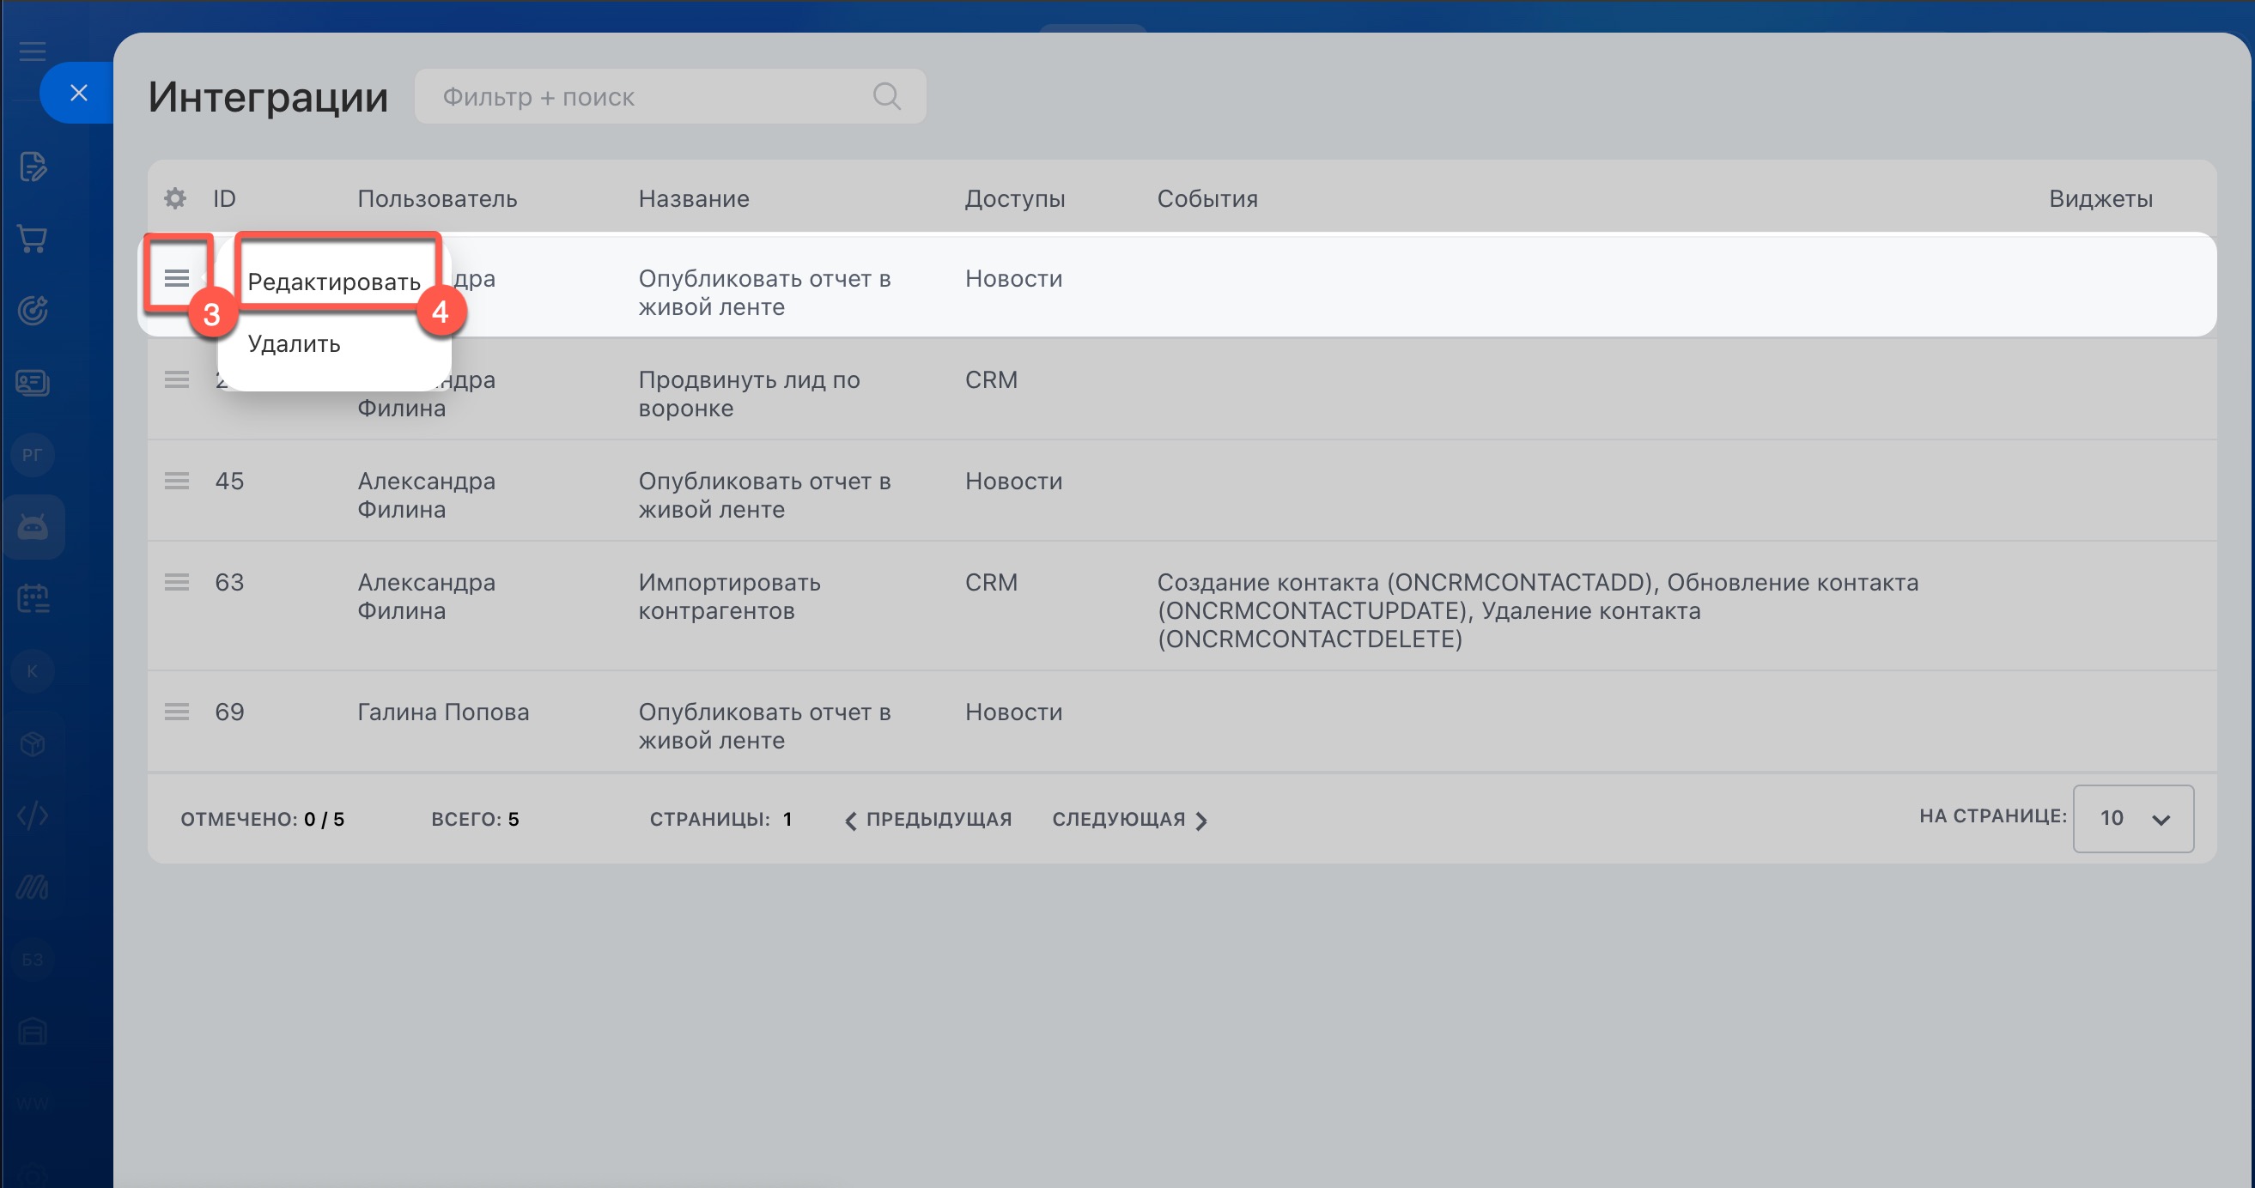Open the shopping cart sidebar section
The width and height of the screenshot is (2255, 1188).
[x=33, y=239]
